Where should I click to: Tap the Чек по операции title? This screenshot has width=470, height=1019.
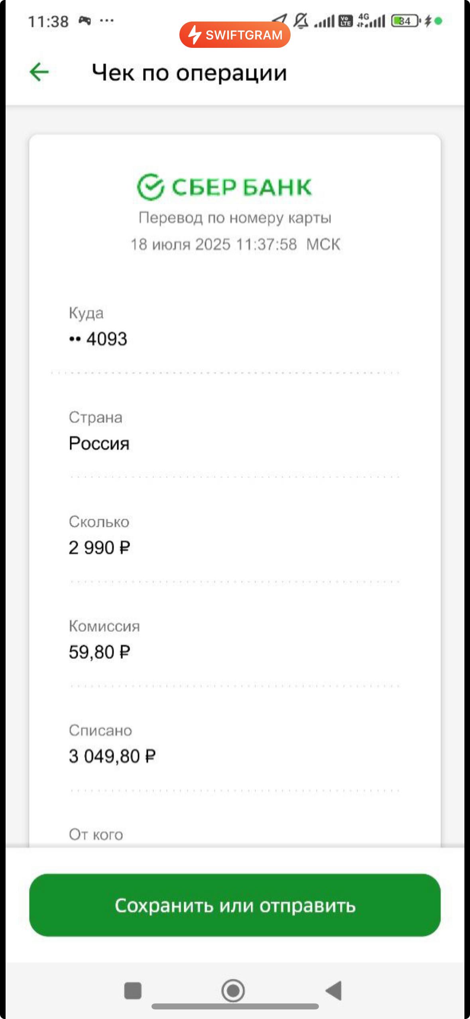point(189,73)
